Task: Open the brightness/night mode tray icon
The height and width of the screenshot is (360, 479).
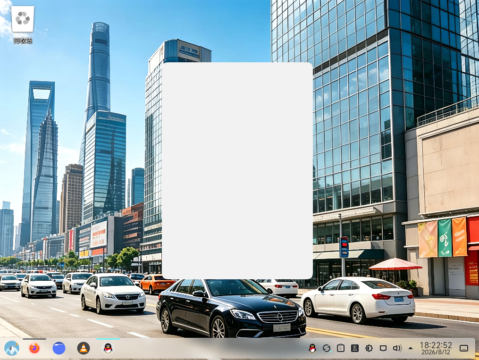Action: tap(369, 348)
